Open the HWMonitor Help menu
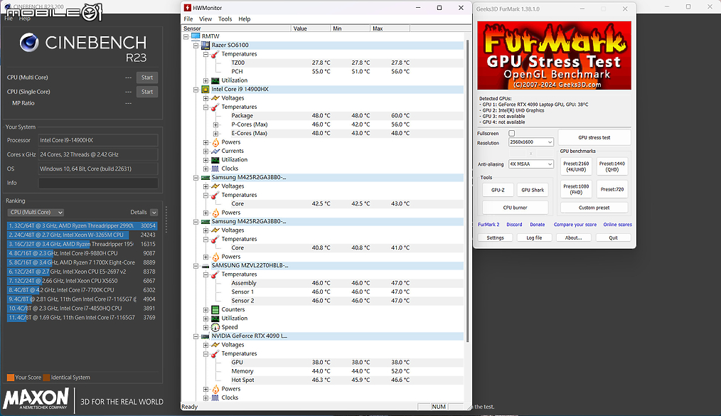 244,19
